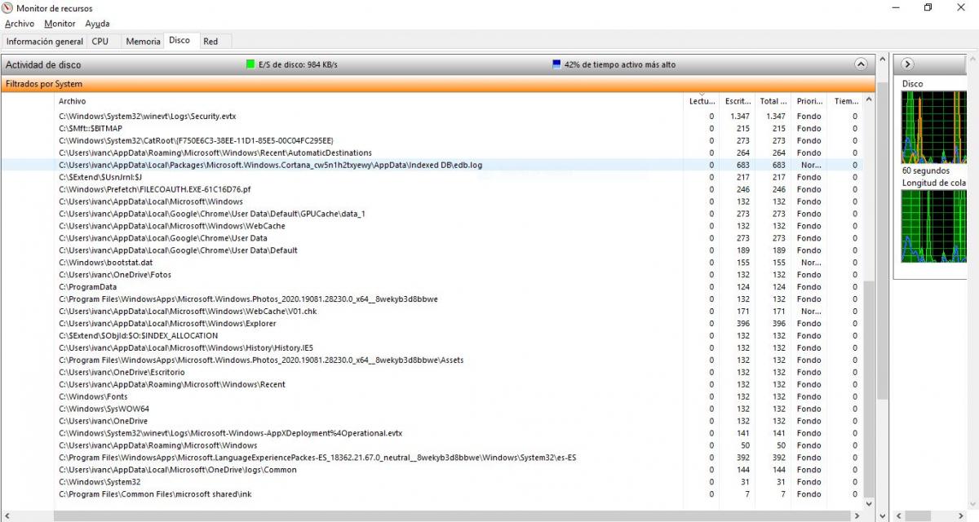
Task: Click the Filtrados por System bar
Action: (x=438, y=84)
